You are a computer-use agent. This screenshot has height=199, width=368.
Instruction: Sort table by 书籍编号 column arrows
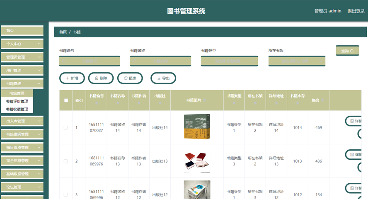(97, 103)
